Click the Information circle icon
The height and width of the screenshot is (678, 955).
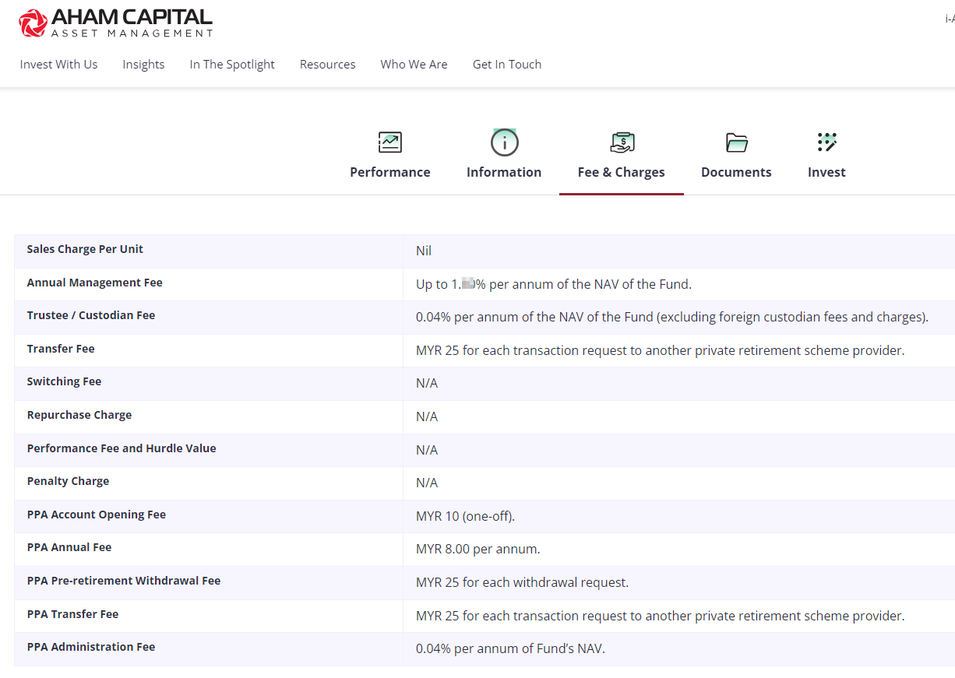tap(504, 142)
